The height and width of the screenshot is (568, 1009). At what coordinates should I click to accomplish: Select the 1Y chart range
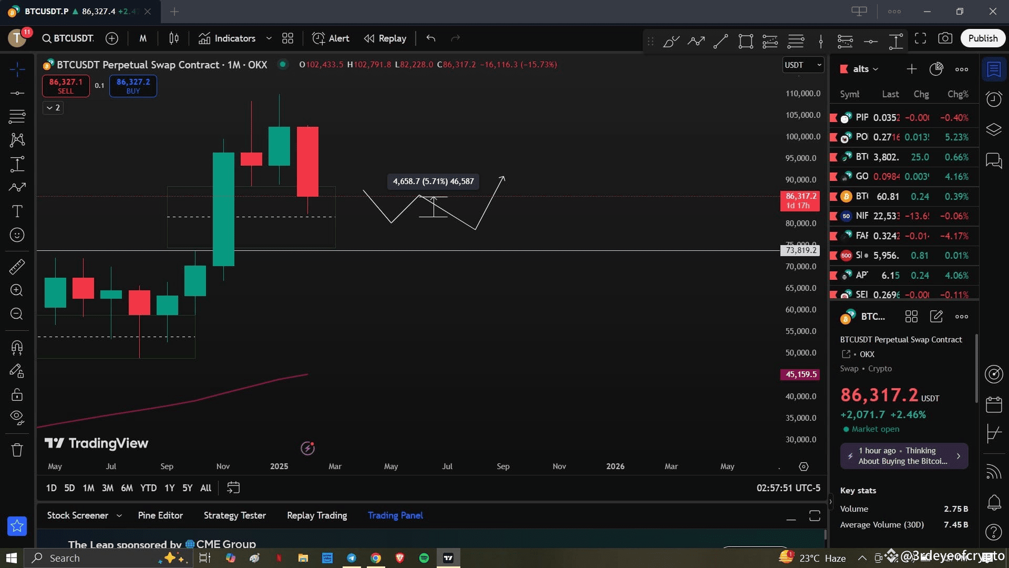(x=169, y=488)
